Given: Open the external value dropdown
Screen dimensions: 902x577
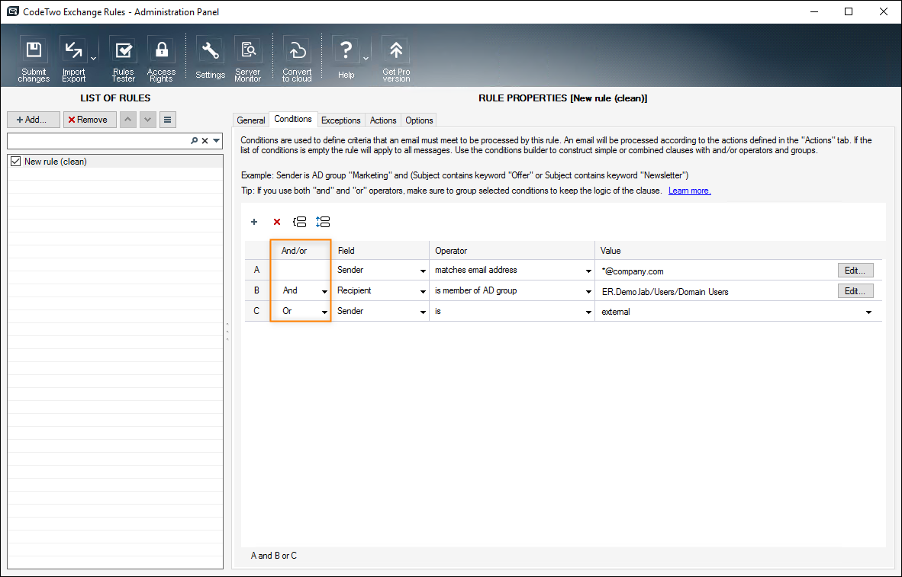Looking at the screenshot, I should pos(868,312).
